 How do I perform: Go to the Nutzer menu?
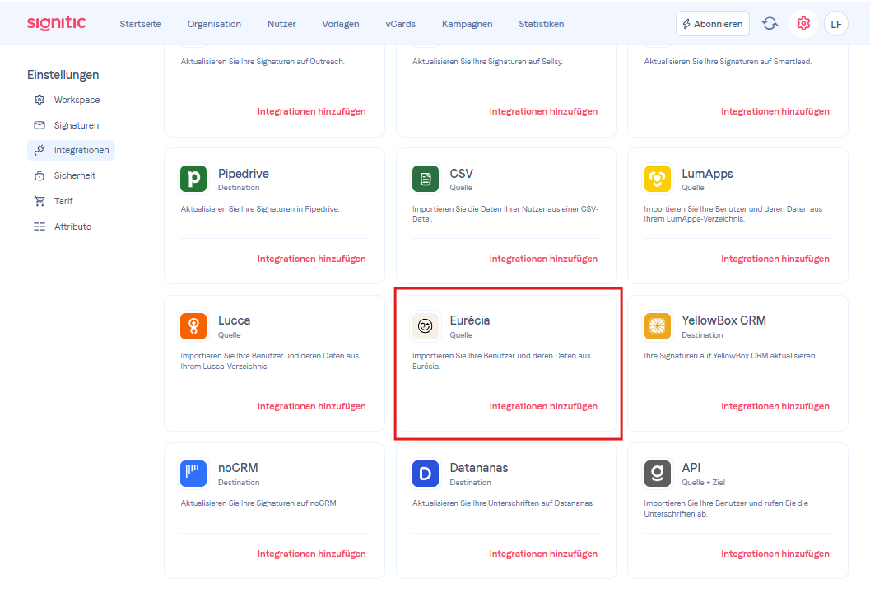point(281,24)
